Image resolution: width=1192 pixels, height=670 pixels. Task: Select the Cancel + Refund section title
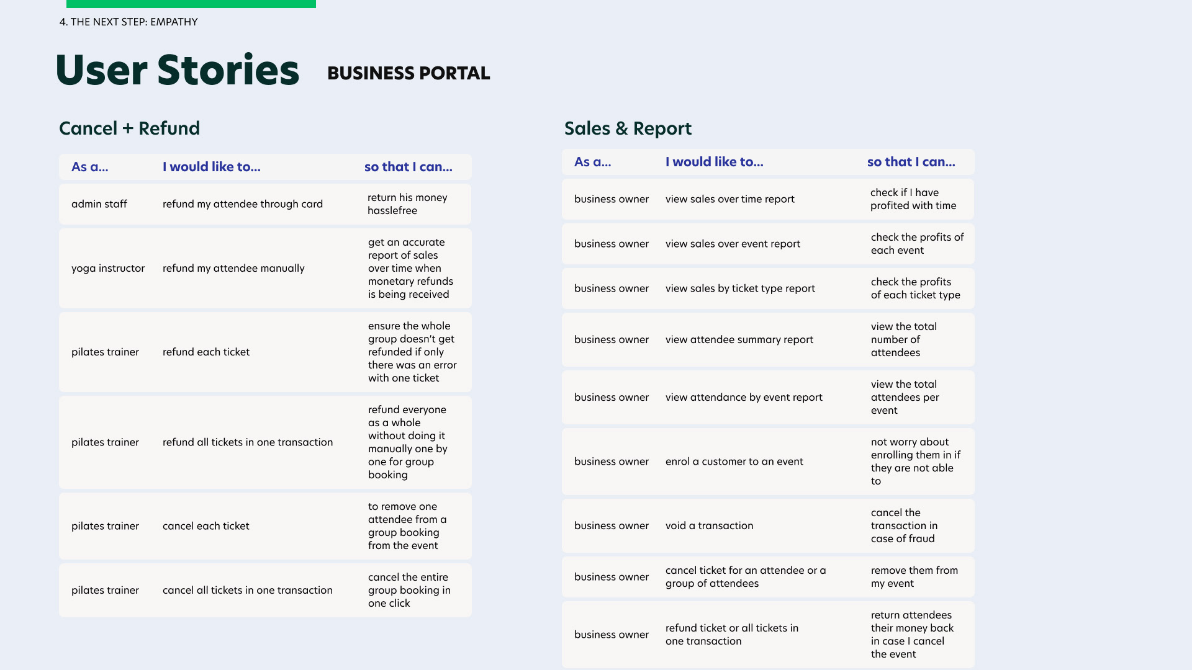click(x=129, y=128)
